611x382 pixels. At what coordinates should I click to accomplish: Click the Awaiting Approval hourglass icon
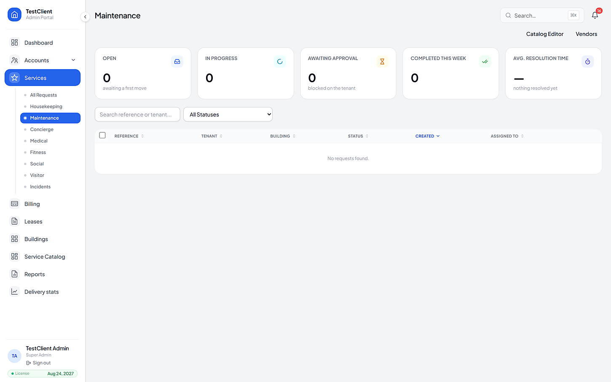pyautogui.click(x=382, y=62)
